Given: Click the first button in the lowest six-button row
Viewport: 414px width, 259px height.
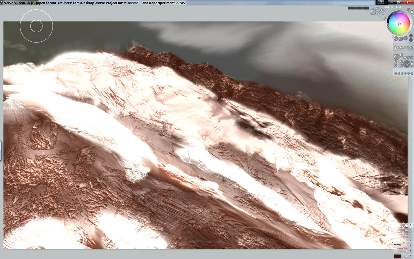Looking at the screenshot, I should click(396, 74).
